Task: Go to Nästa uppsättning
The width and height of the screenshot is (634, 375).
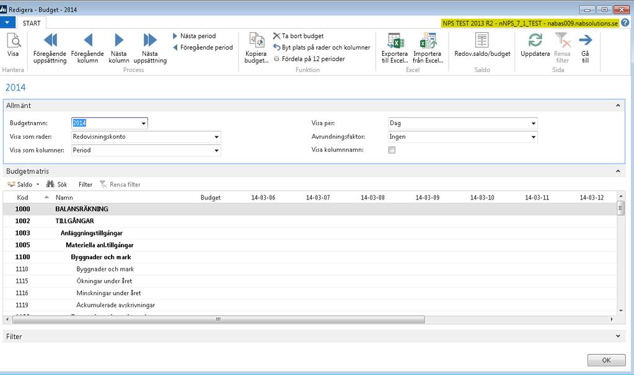Action: pos(149,48)
